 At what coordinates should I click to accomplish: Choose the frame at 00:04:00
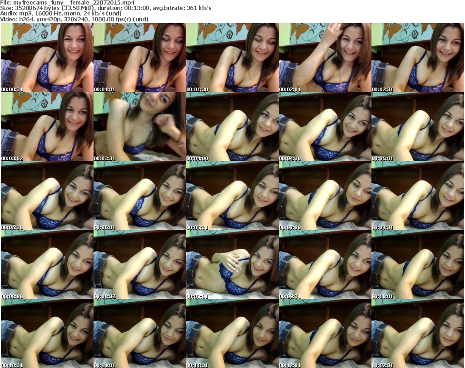click(232, 127)
